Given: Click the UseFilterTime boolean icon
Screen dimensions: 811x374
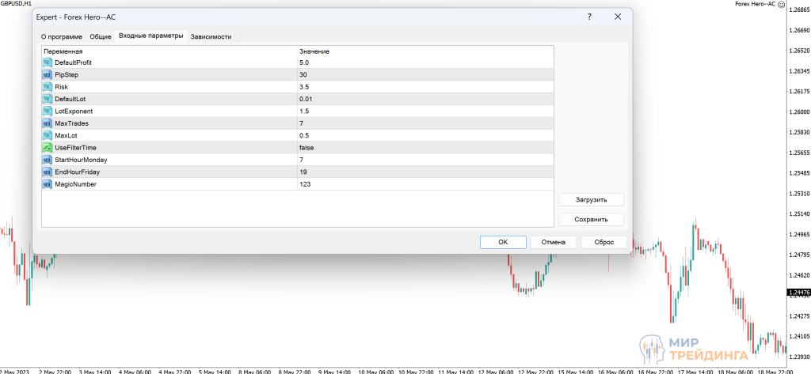Looking at the screenshot, I should (x=48, y=148).
